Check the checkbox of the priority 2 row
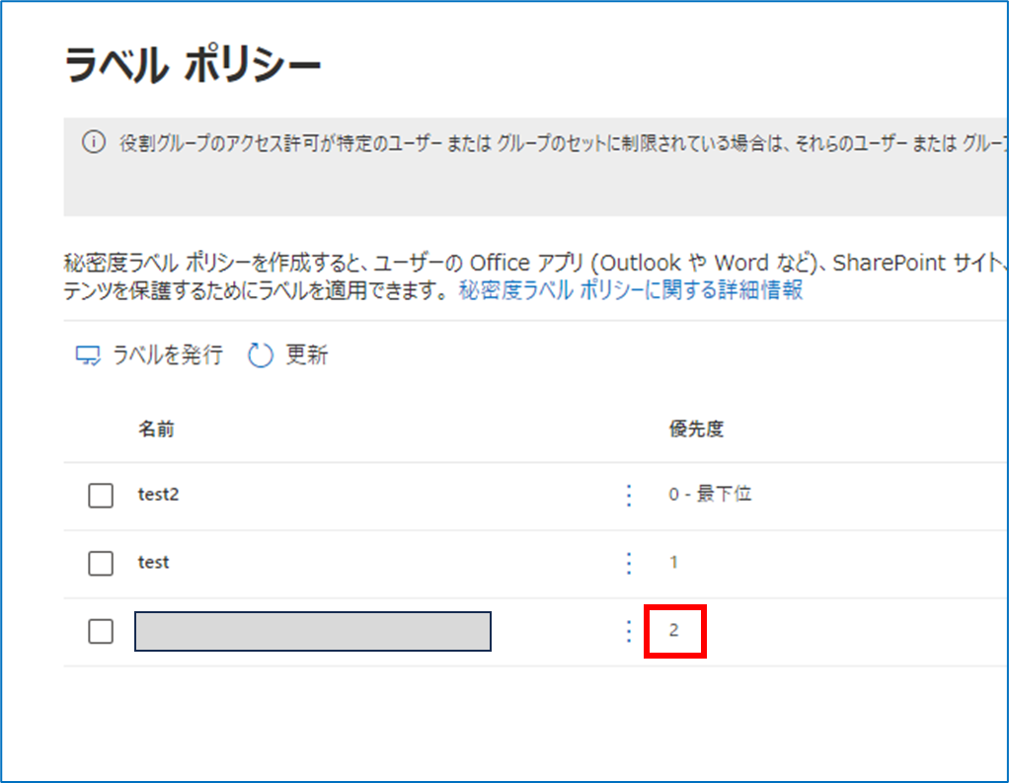Image resolution: width=1009 pixels, height=783 pixels. (x=101, y=631)
